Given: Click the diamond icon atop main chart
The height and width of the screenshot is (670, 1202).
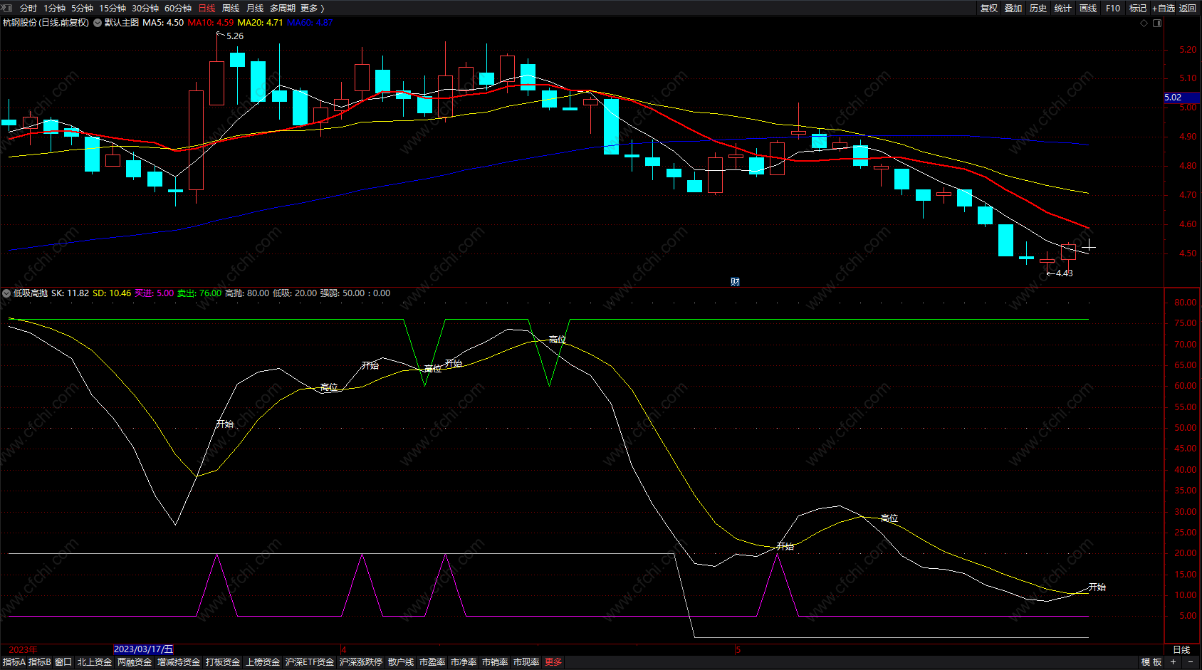Looking at the screenshot, I should point(1144,23).
